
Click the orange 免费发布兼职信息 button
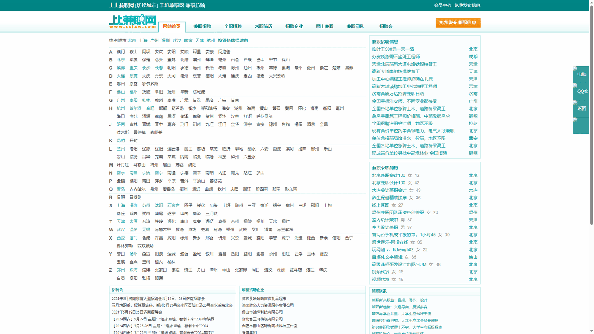pos(458,23)
